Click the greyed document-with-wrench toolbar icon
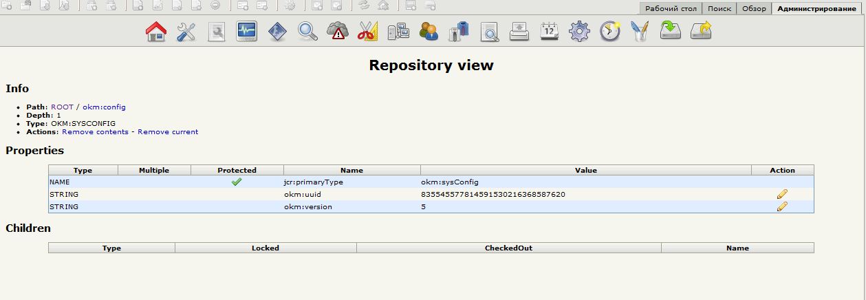866x300 pixels. 217,32
